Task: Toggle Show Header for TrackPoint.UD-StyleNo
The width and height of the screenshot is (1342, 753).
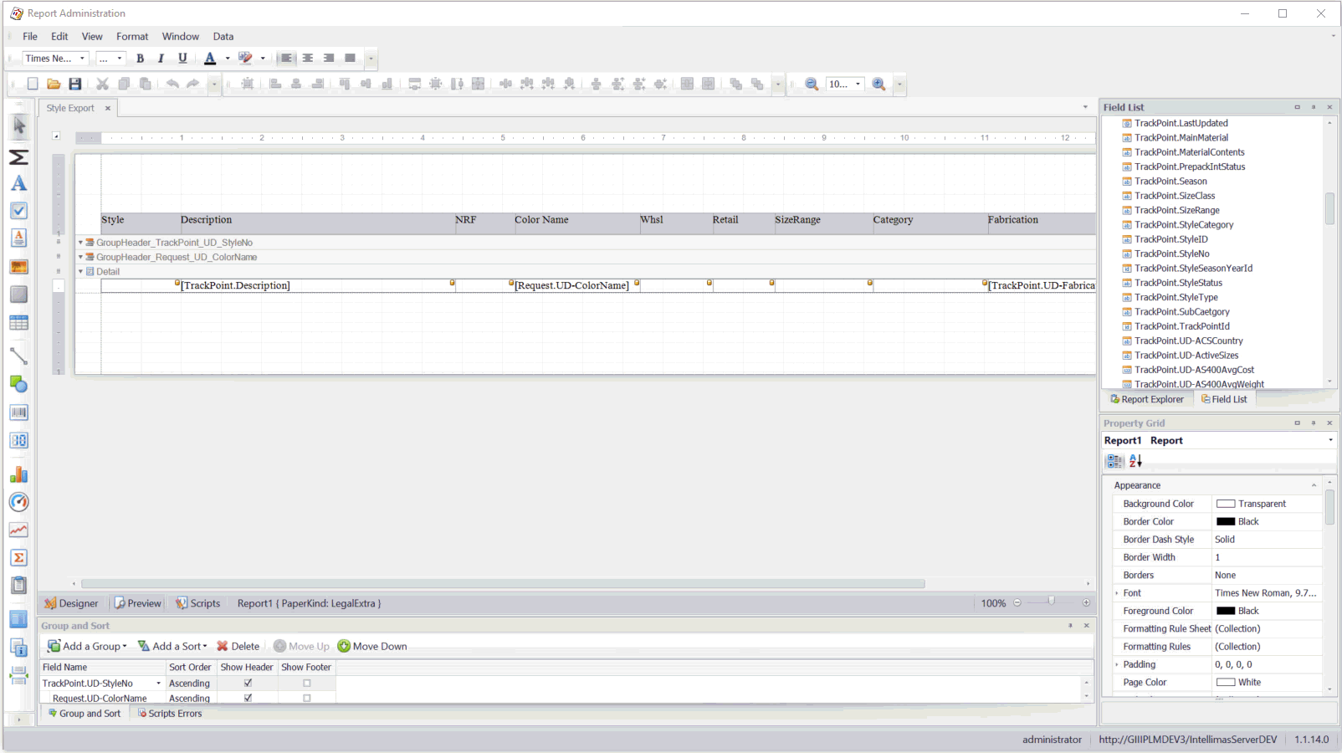Action: click(x=248, y=683)
